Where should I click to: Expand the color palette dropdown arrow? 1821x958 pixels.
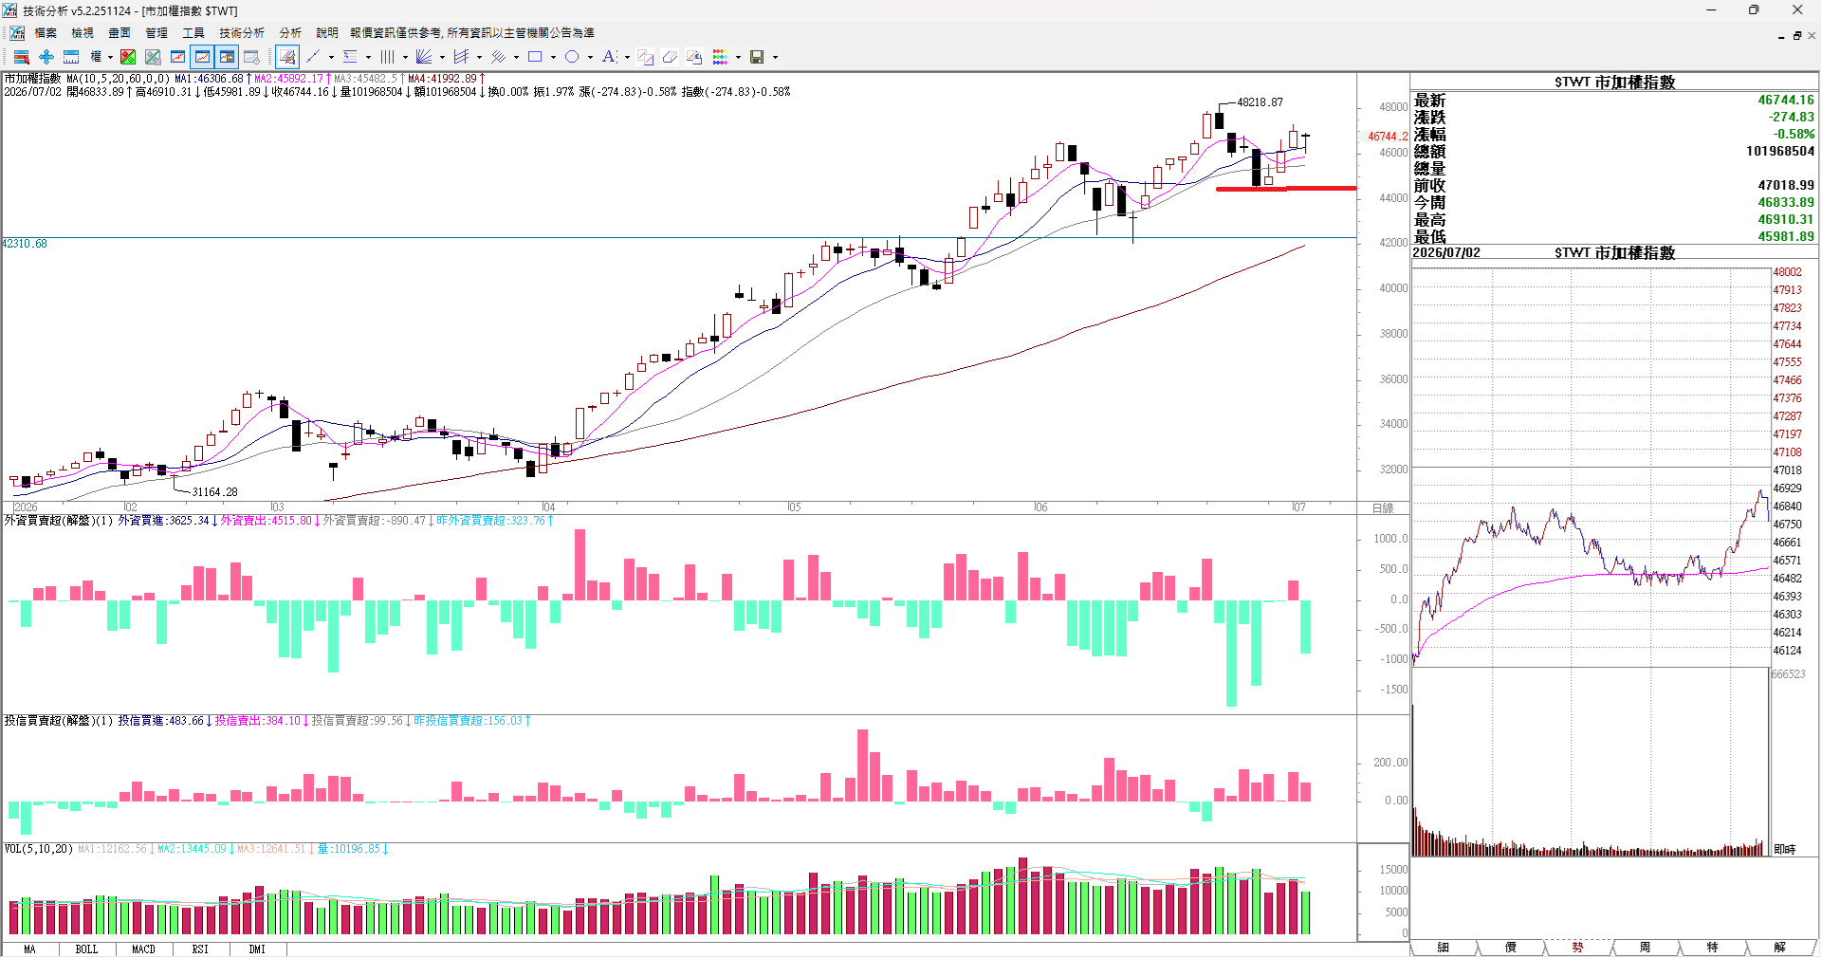pos(738,57)
